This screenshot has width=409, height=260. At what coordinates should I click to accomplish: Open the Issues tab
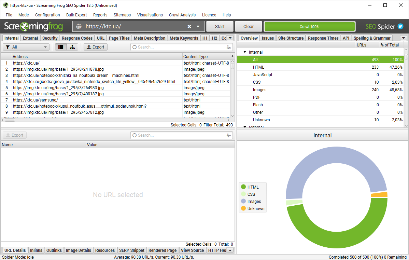click(x=268, y=38)
